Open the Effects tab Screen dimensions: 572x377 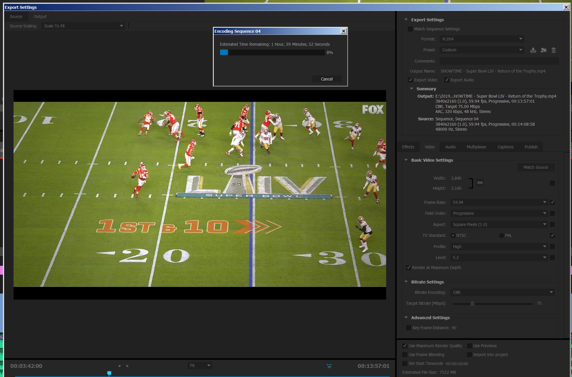[x=408, y=147]
